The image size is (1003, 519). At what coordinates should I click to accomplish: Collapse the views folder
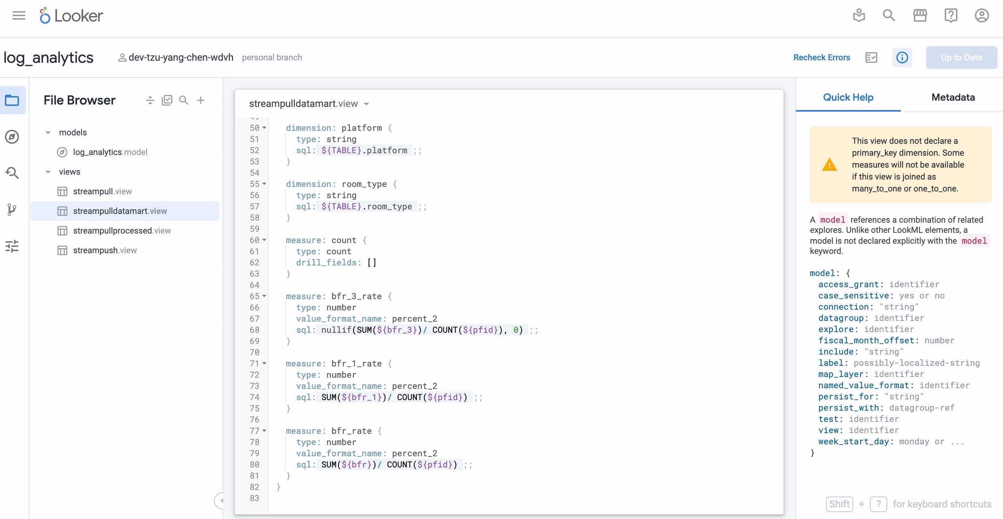(x=48, y=172)
